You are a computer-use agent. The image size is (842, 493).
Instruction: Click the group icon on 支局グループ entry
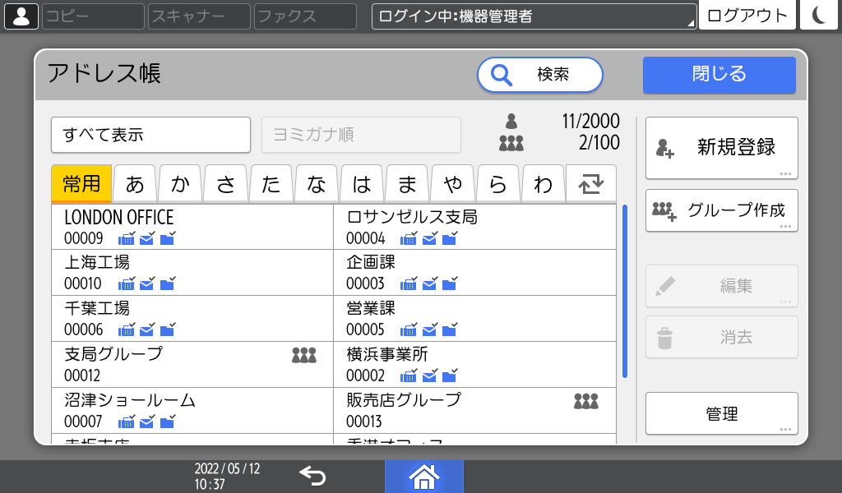(x=303, y=353)
